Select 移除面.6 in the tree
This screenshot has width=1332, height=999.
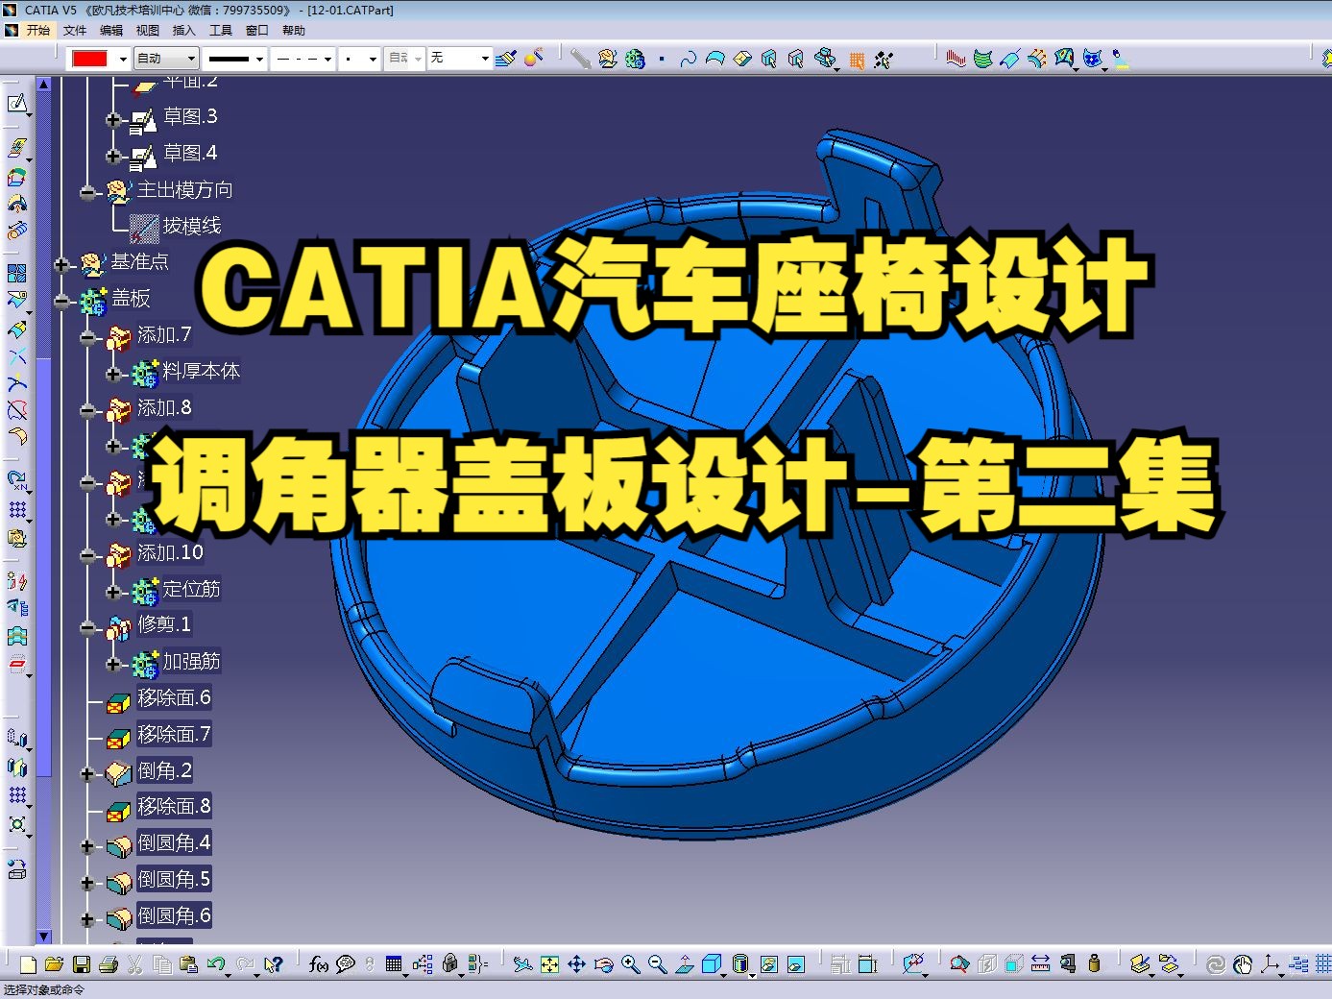pyautogui.click(x=174, y=697)
